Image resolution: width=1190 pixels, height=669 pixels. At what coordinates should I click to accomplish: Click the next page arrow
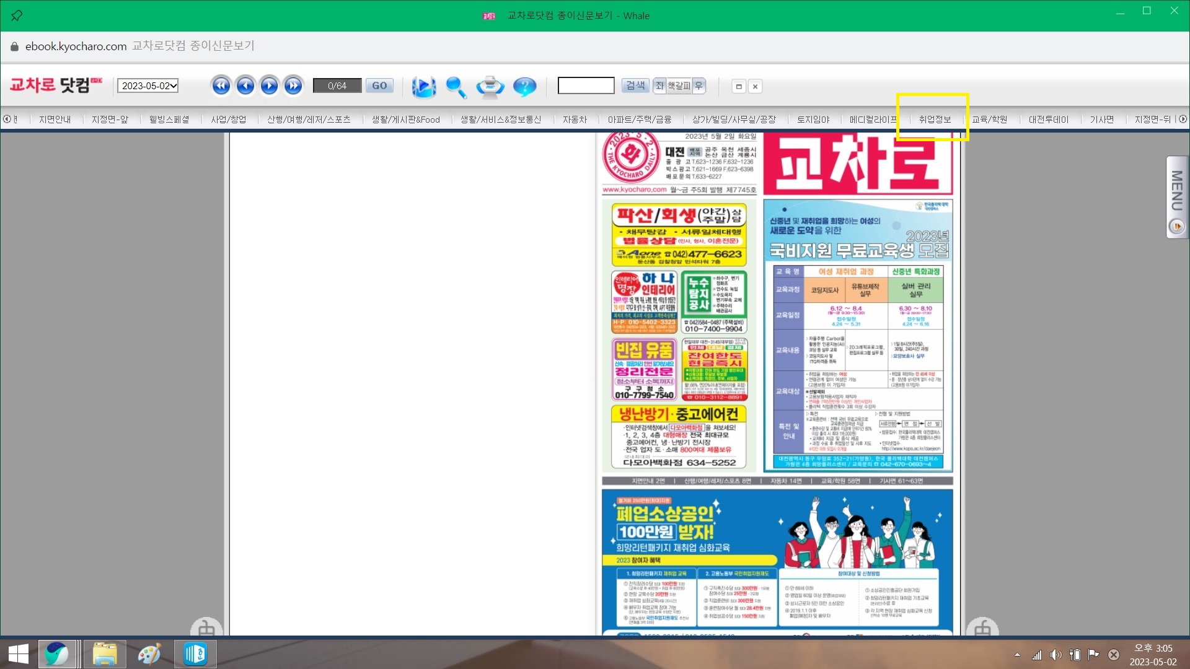[x=269, y=85]
